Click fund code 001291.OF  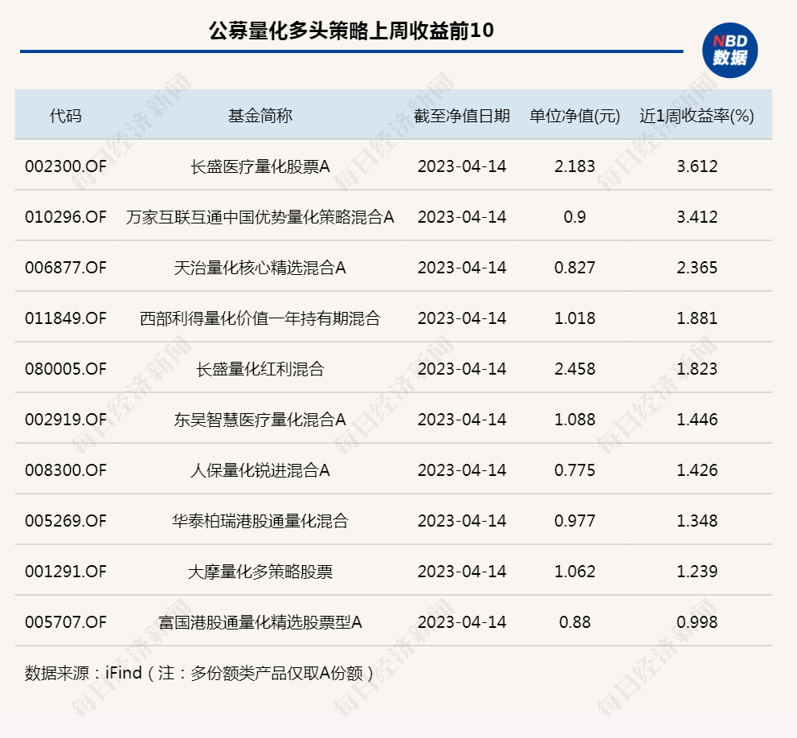(x=66, y=571)
